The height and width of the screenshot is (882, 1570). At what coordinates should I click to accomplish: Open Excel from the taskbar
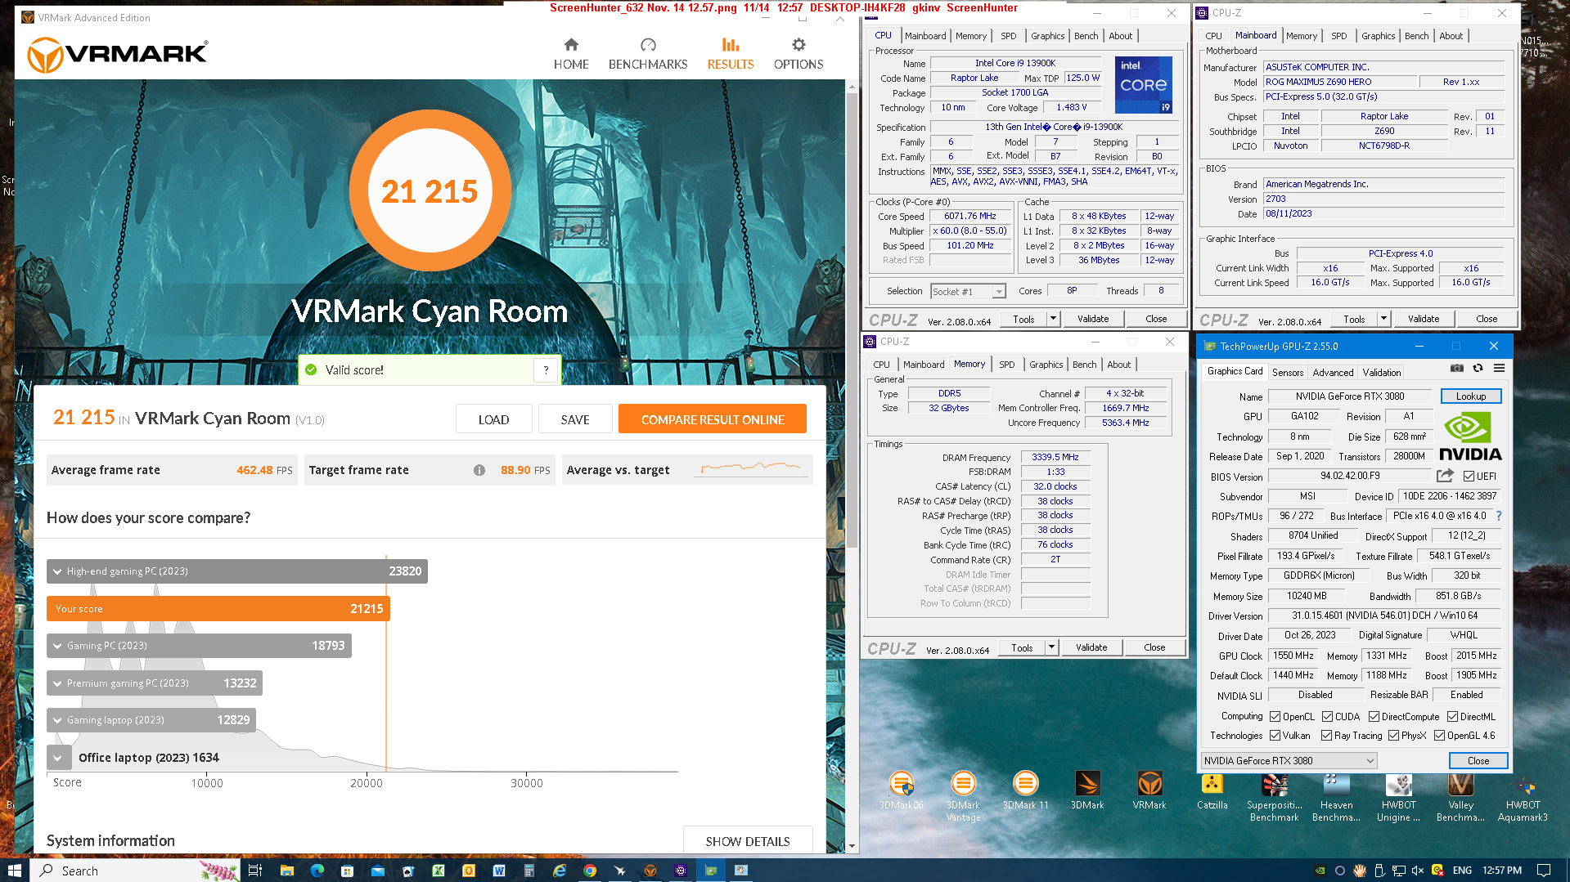[x=439, y=871]
